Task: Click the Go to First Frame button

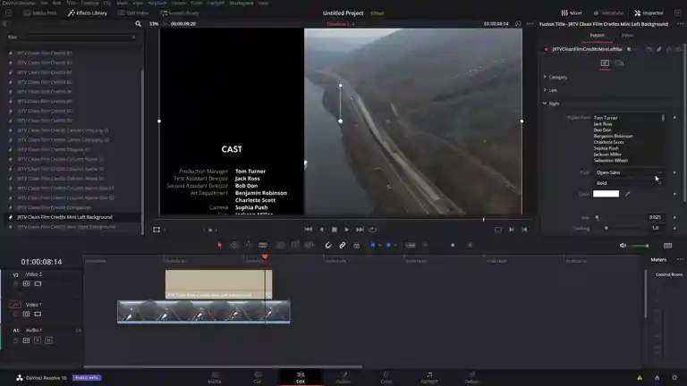Action: (308, 230)
